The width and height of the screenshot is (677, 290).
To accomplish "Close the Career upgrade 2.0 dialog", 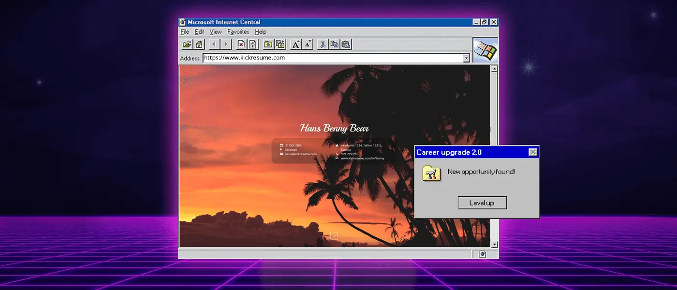I will click(x=533, y=152).
